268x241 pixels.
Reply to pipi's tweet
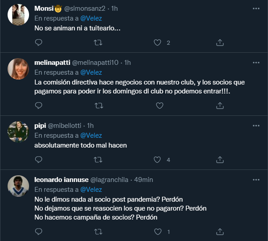click(38, 160)
